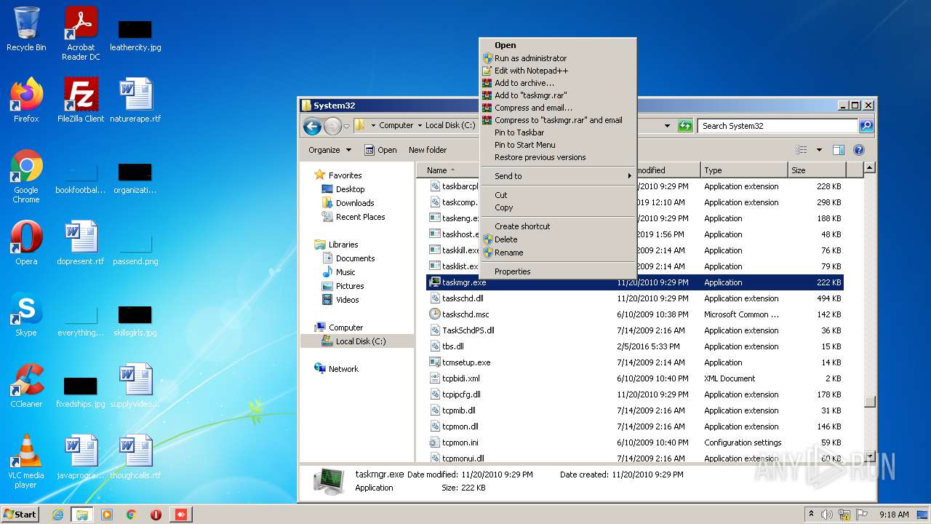
Task: Select thoughcalls.rtf desktop file
Action: point(135,457)
